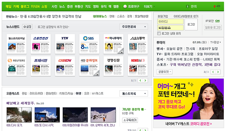Go to previous newsstand page arrow
This screenshot has width=226, height=131.
(x=140, y=81)
